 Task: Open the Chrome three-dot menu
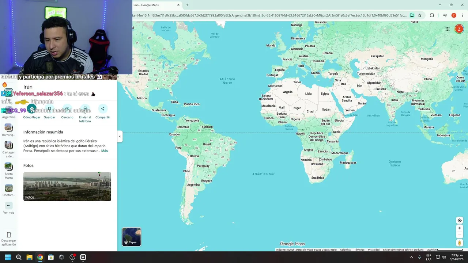click(463, 15)
